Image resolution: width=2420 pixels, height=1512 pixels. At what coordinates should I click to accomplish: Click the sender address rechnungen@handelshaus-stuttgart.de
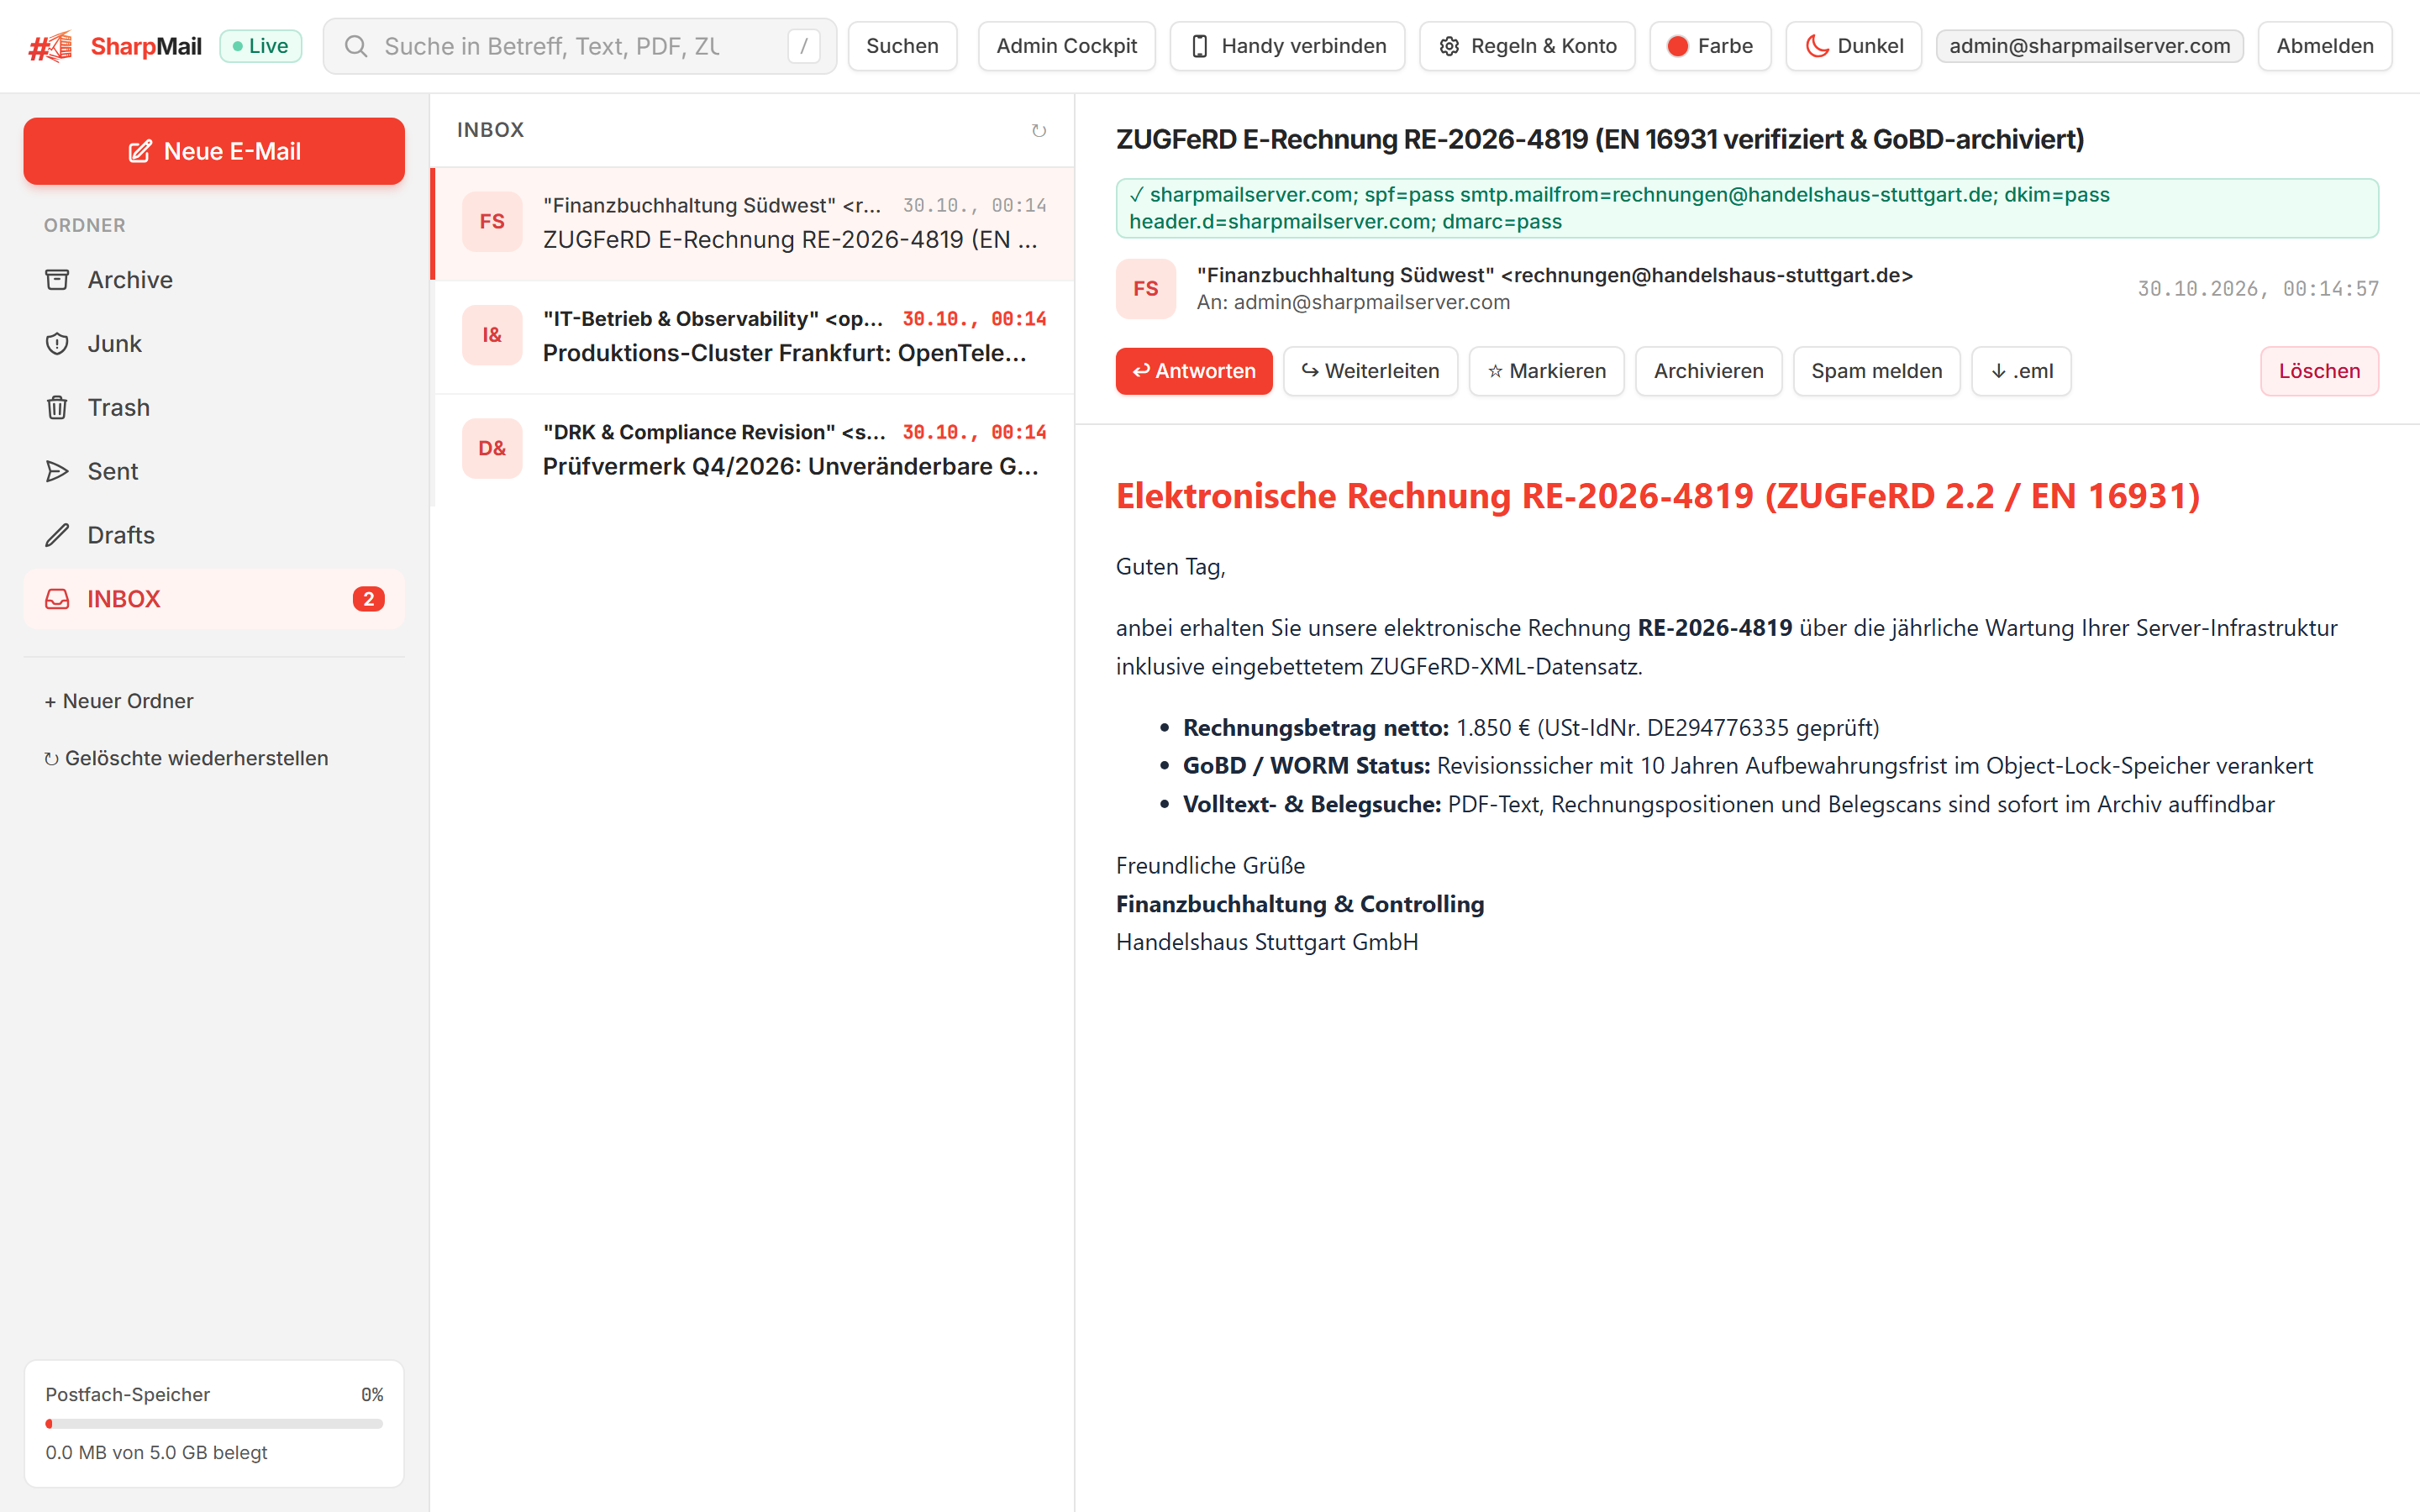[x=1707, y=275]
